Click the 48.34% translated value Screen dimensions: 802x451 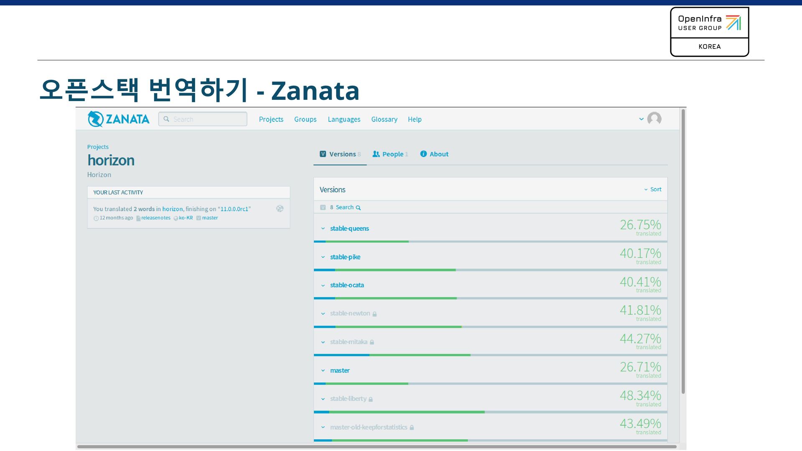(x=640, y=395)
